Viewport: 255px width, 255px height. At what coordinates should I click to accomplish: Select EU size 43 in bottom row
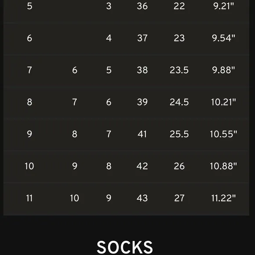(142, 198)
